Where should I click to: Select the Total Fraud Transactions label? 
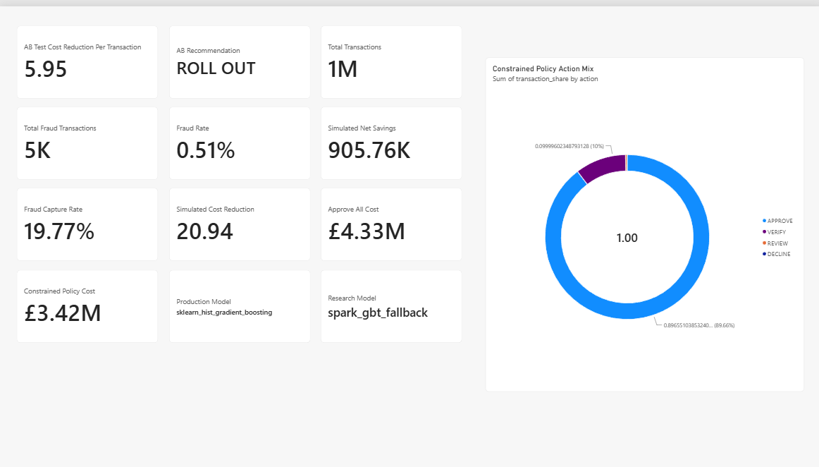(x=60, y=128)
